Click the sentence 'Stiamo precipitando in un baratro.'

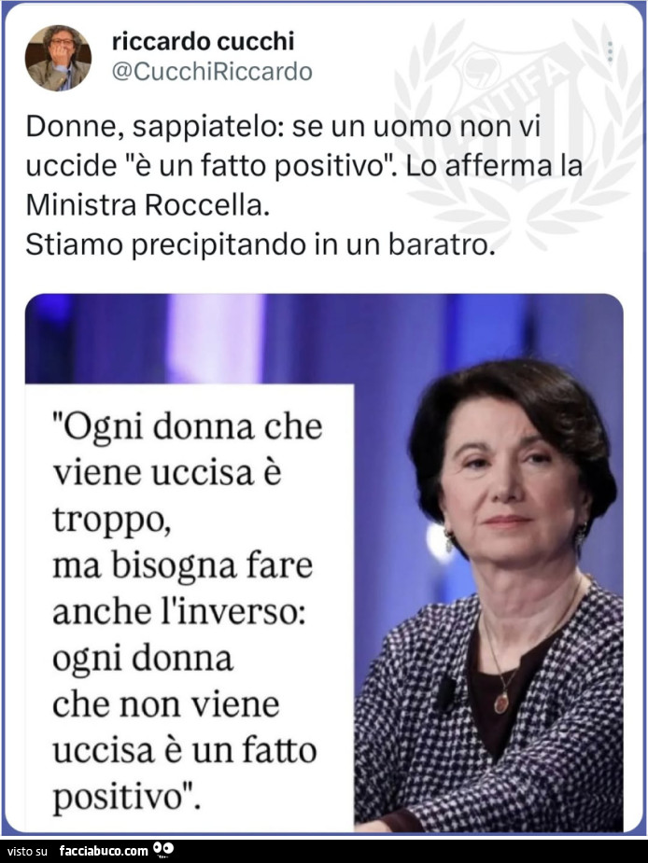[258, 245]
